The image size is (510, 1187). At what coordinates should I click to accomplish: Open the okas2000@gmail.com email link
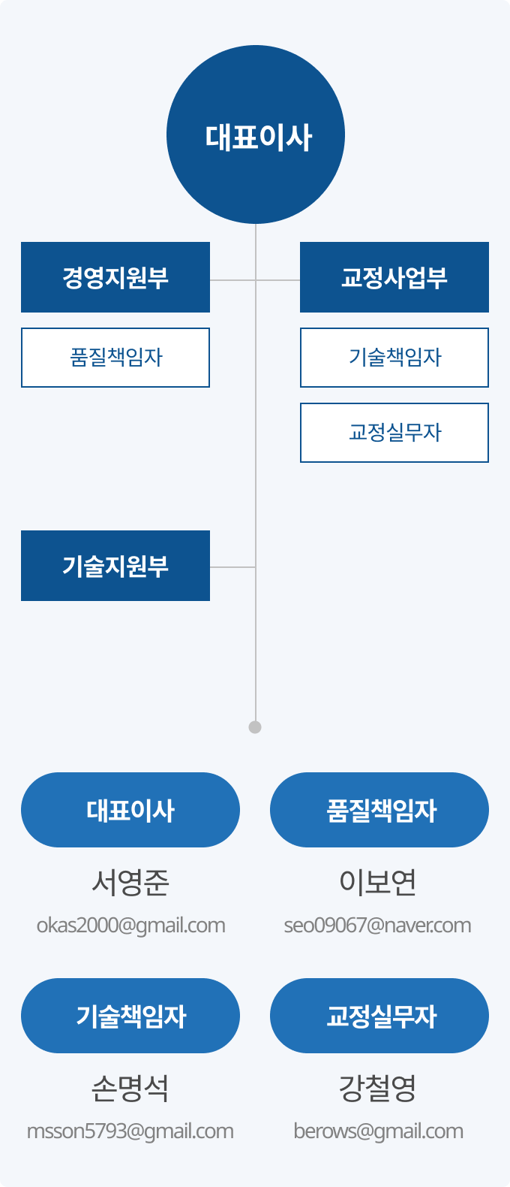130,926
